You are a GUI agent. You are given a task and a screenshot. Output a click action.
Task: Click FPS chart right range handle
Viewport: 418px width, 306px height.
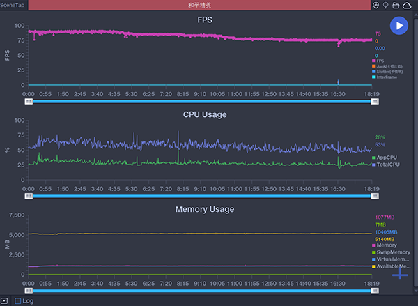click(x=375, y=101)
